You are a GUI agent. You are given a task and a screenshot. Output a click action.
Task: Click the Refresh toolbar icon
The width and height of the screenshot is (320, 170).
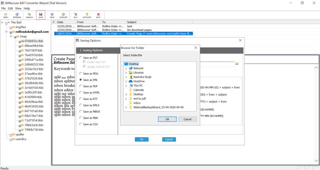(17, 15)
